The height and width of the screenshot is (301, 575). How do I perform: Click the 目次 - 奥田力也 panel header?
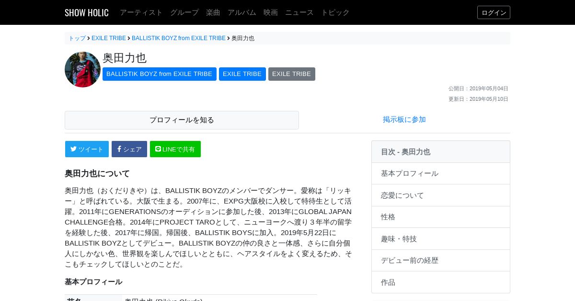[441, 152]
